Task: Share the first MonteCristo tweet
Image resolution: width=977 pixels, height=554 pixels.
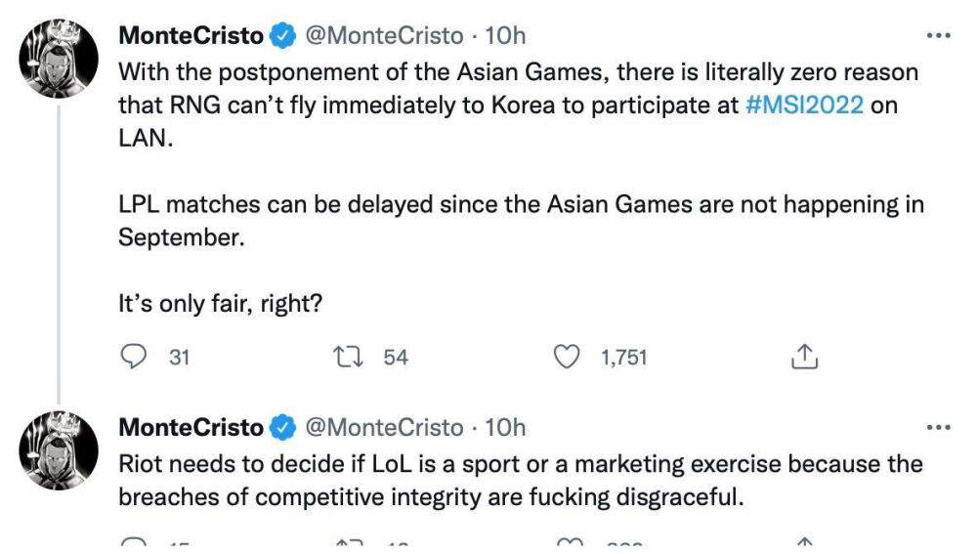Action: [802, 358]
